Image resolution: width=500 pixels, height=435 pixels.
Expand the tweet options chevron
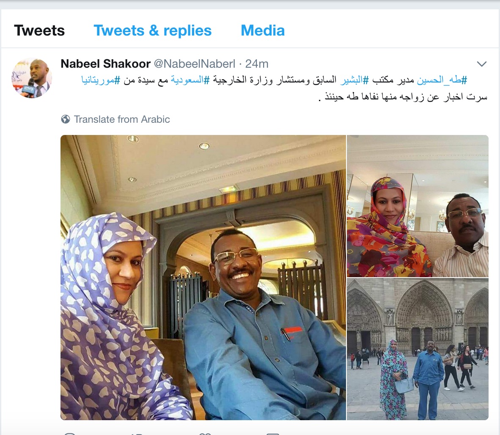point(481,64)
